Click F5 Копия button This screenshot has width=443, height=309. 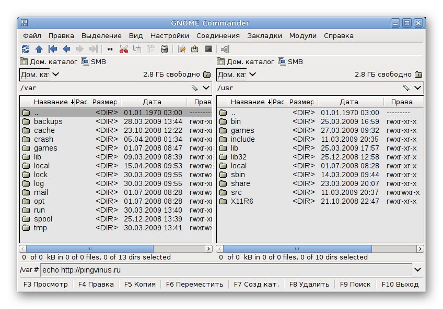click(x=140, y=284)
